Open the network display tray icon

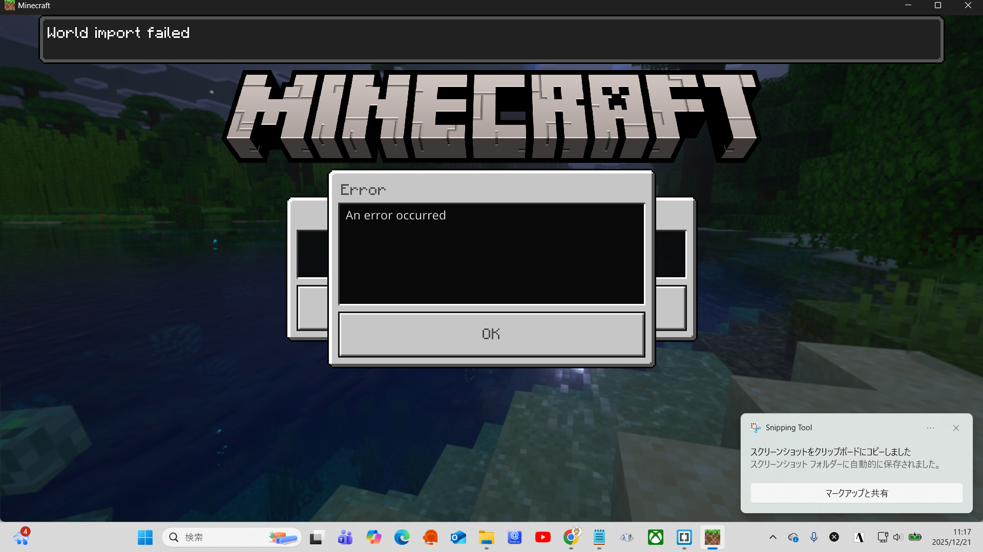click(882, 537)
